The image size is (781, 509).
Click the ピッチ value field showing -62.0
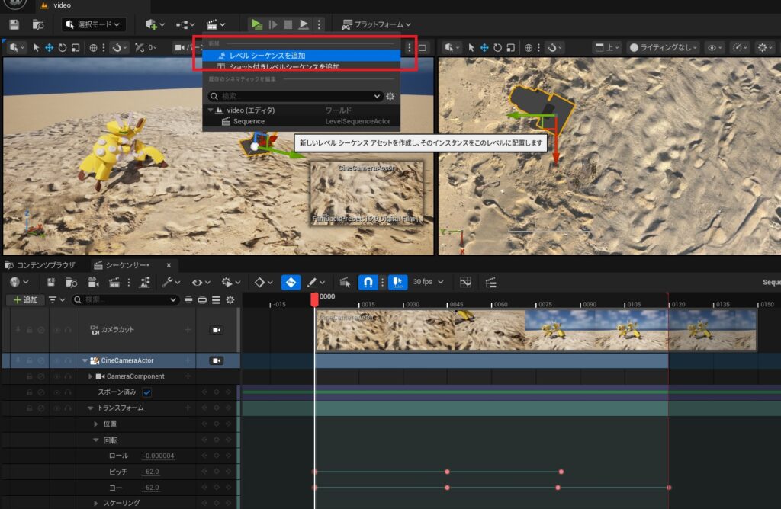151,472
